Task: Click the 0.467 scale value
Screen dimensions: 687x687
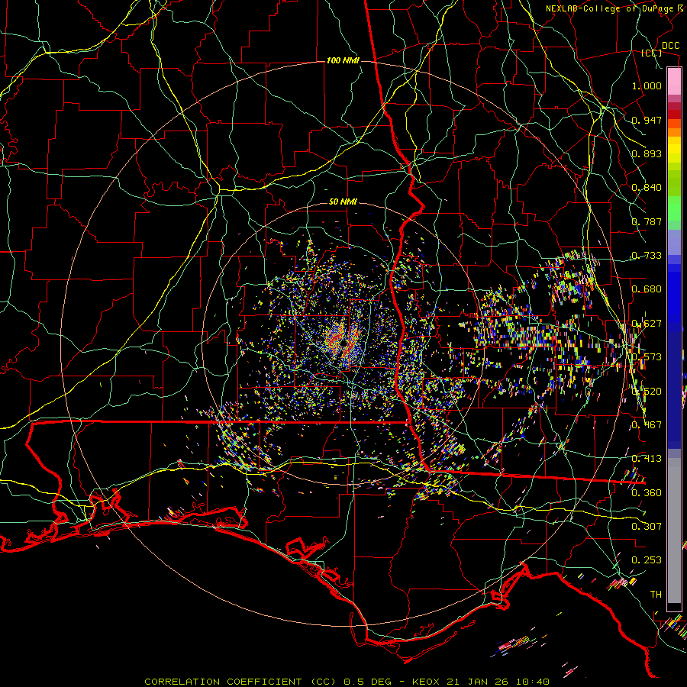Action: point(647,425)
